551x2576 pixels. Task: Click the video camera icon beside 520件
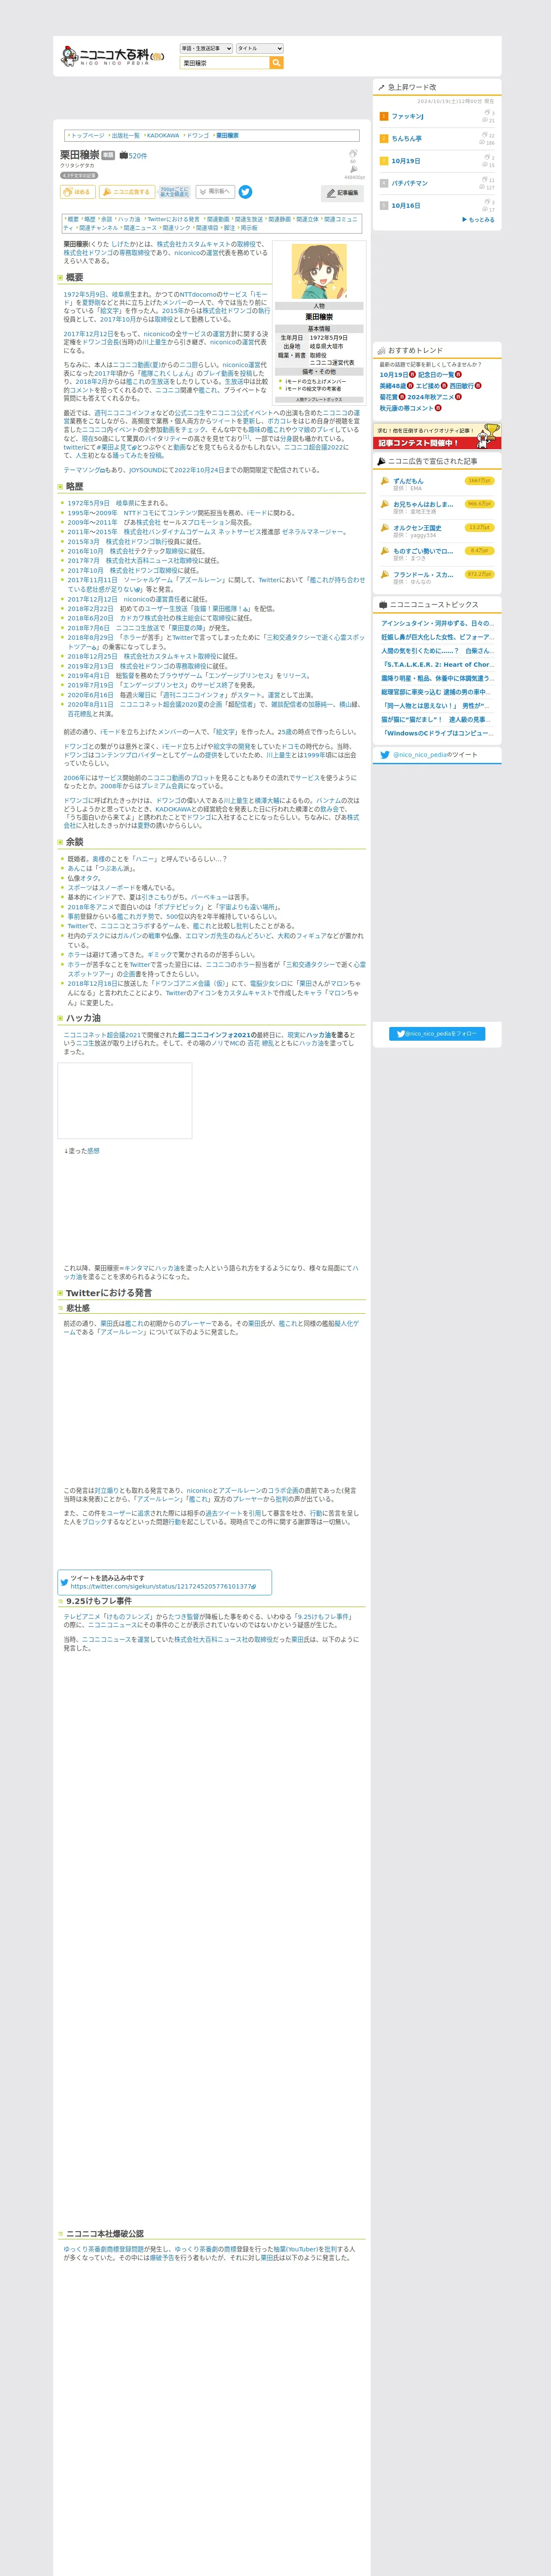124,156
